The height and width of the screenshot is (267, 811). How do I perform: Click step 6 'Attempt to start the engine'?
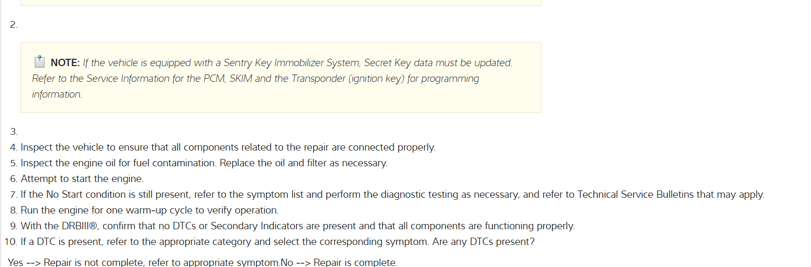point(82,179)
